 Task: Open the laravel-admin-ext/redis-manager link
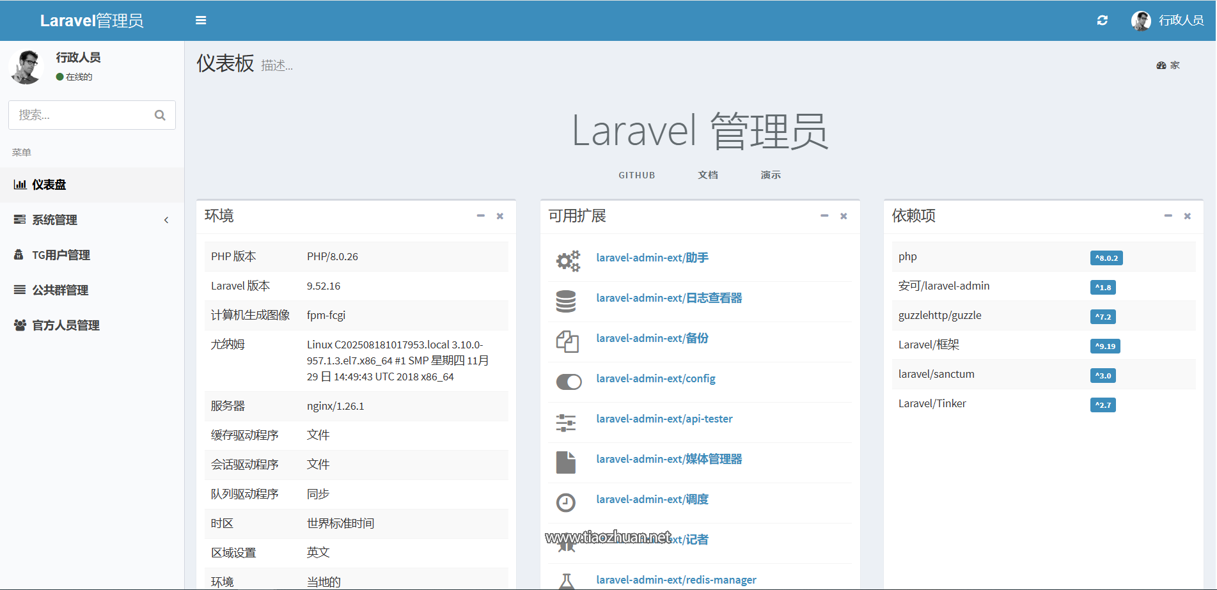(x=676, y=580)
